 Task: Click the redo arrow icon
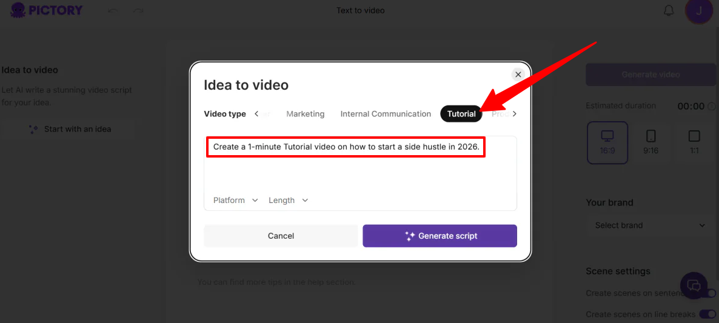[x=138, y=10]
